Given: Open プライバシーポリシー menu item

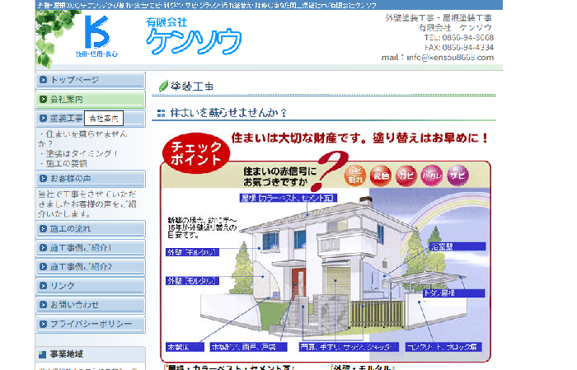Looking at the screenshot, I should tap(91, 324).
